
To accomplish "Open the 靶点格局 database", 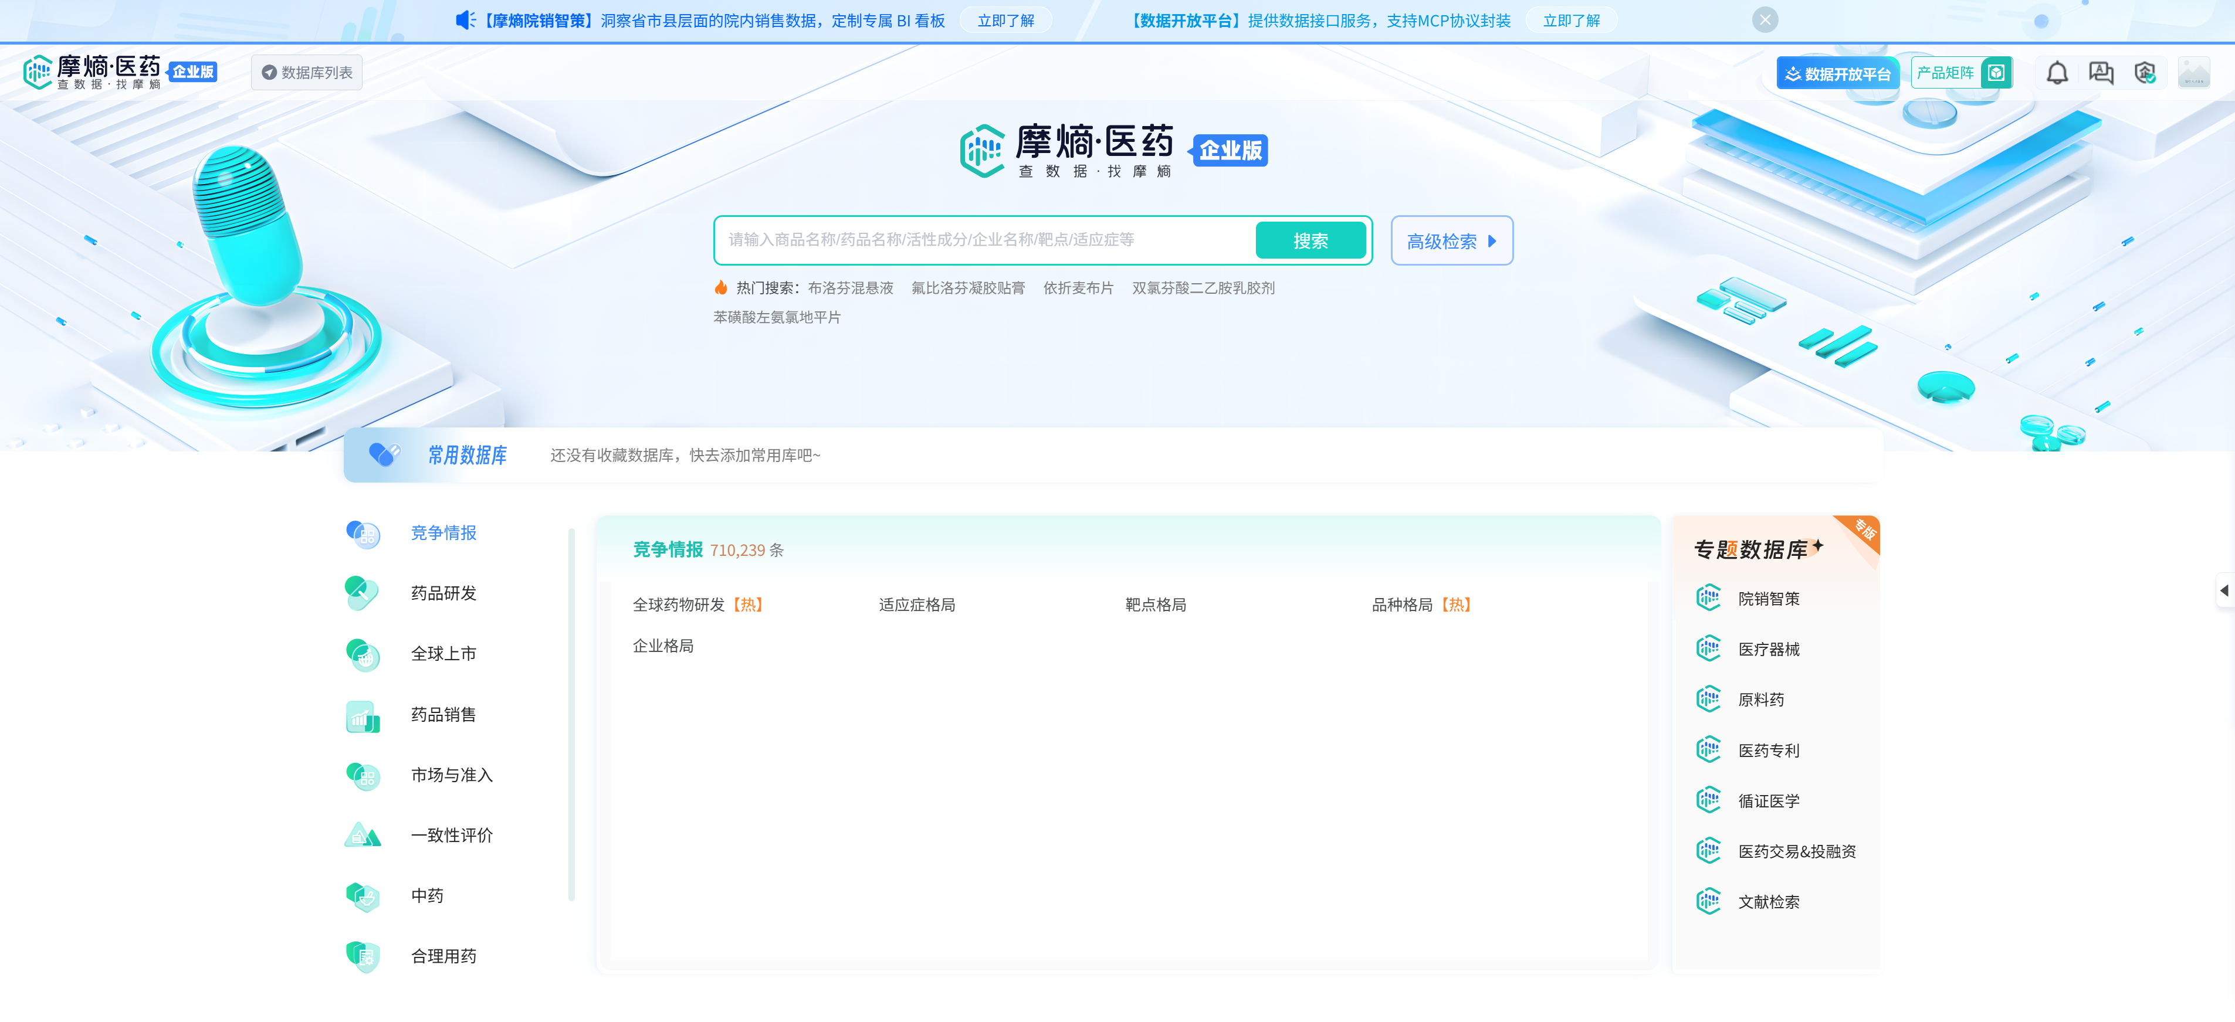I will 1155,605.
